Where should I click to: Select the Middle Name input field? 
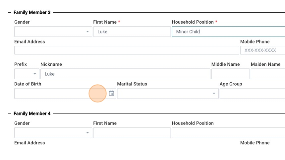[230, 74]
